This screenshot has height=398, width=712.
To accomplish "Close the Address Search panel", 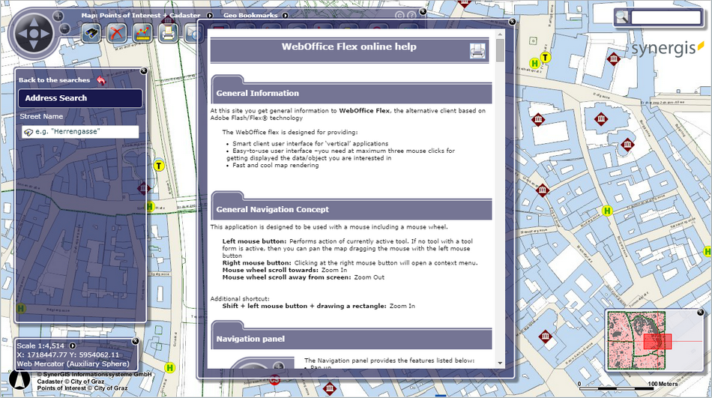I will [x=144, y=71].
